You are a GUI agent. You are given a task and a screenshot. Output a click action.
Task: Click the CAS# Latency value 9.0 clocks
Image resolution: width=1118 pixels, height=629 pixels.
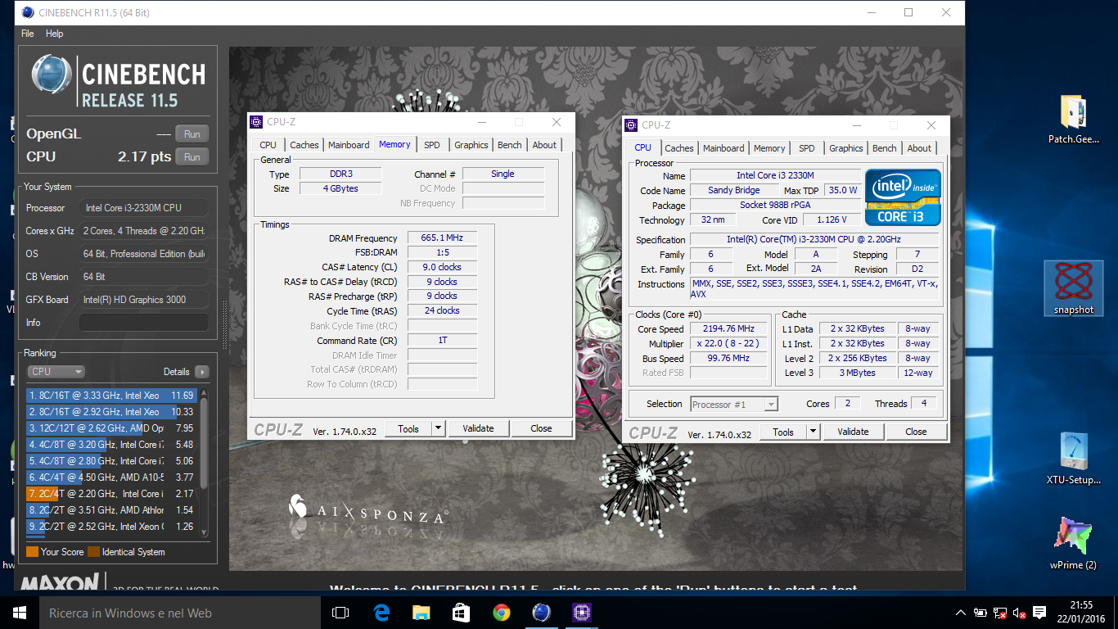[x=442, y=267]
